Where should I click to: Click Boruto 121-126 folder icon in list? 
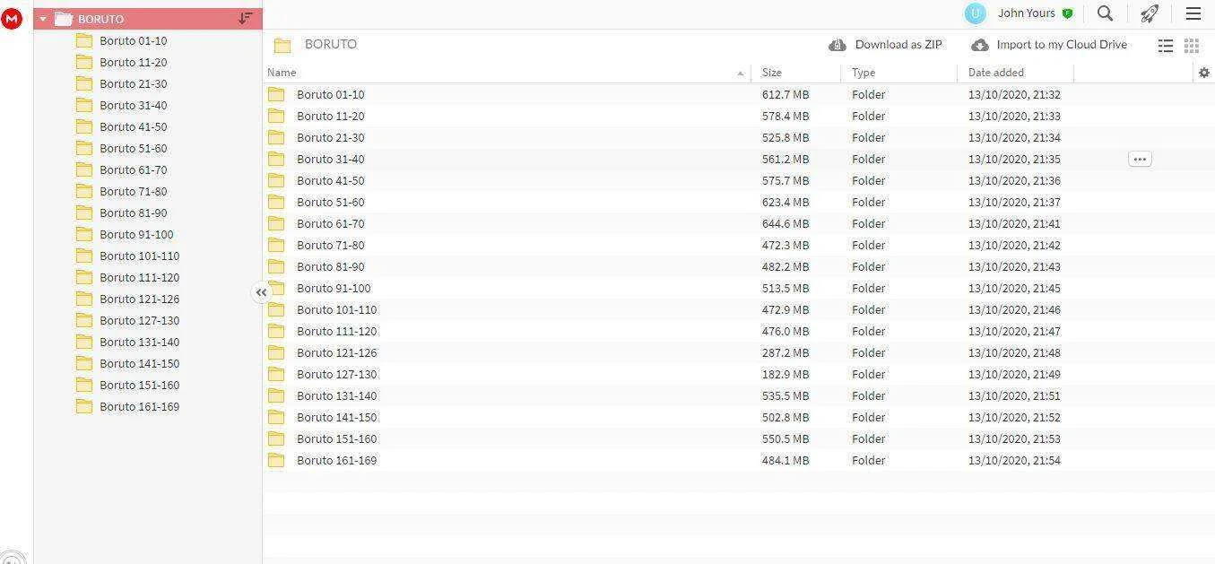tap(276, 352)
